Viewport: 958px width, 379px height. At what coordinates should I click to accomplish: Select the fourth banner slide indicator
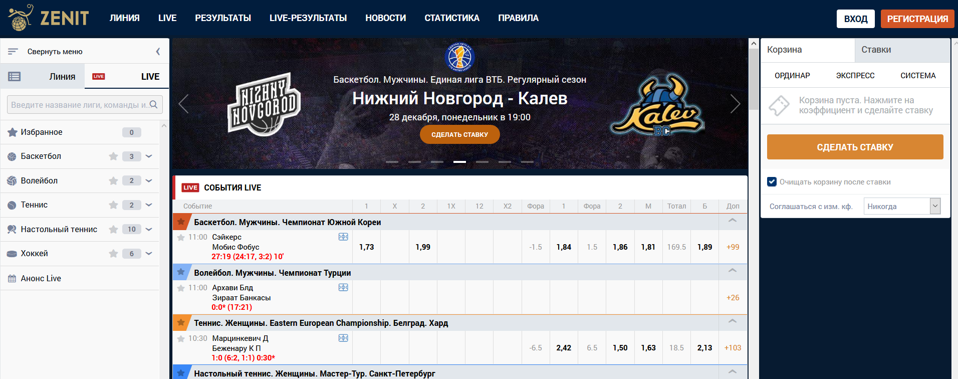point(459,162)
